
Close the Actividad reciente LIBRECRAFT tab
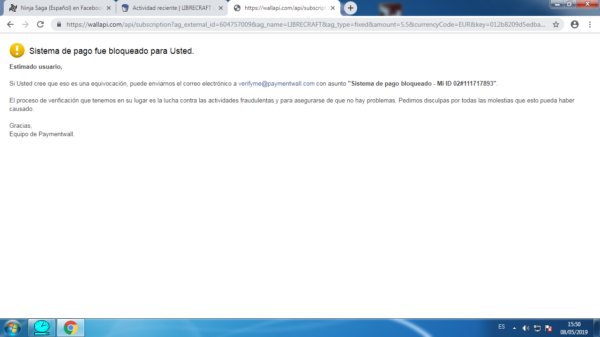pos(221,8)
